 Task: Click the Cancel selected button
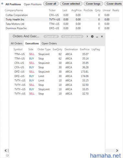pos(72,37)
